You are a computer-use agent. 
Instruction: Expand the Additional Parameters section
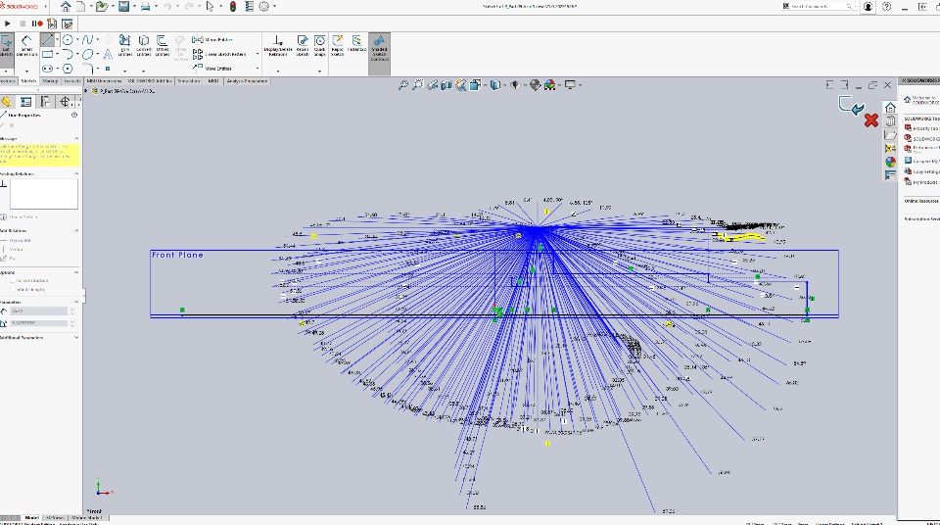[76, 337]
